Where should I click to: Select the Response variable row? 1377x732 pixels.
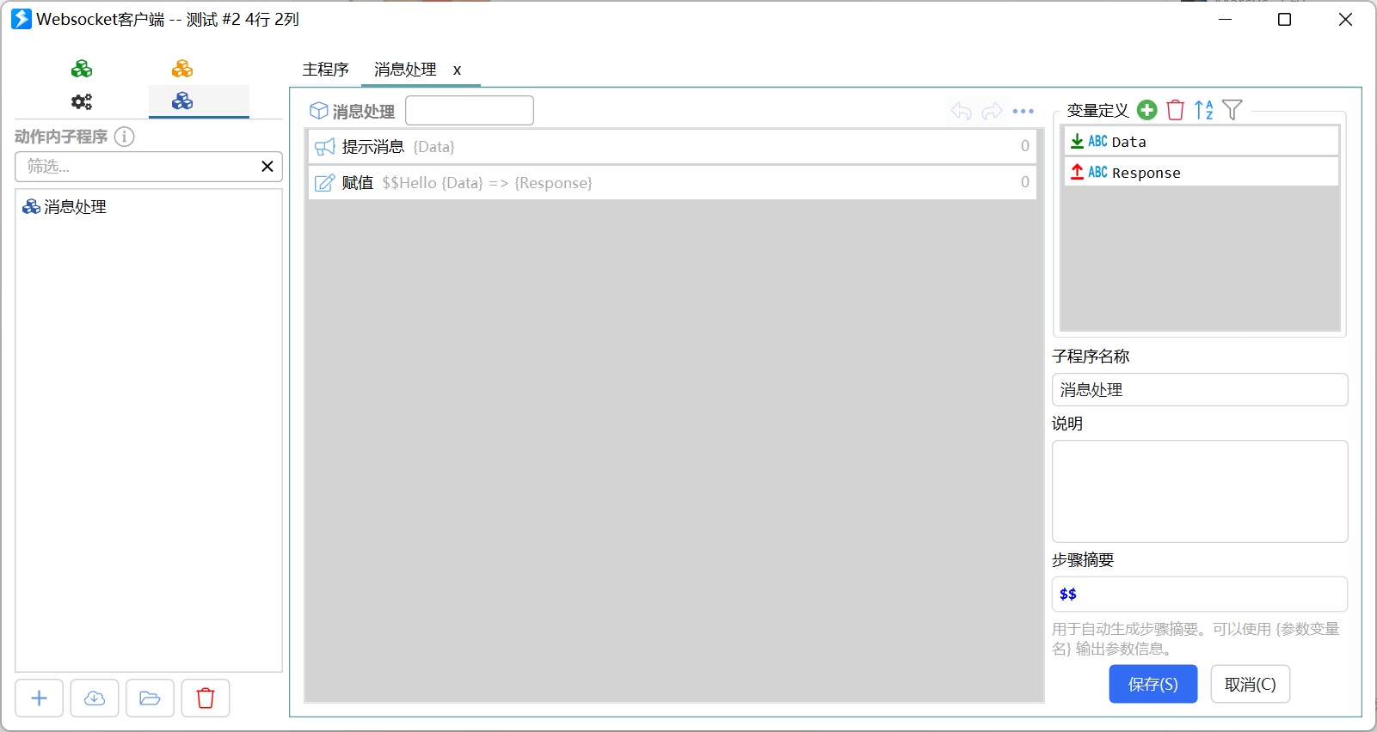[x=1202, y=172]
